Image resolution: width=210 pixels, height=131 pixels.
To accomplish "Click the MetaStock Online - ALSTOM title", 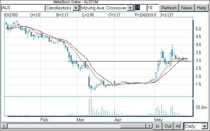I will click(76, 2).
